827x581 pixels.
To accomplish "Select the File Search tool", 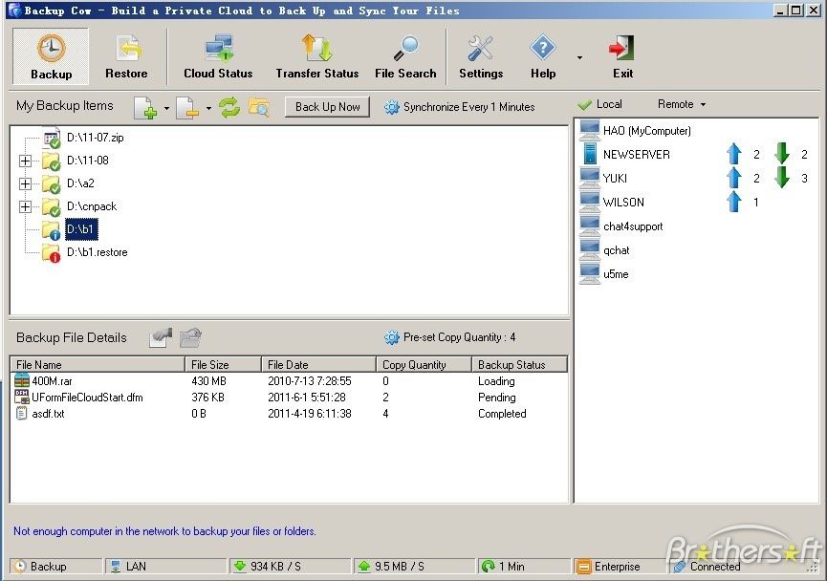I will (405, 55).
